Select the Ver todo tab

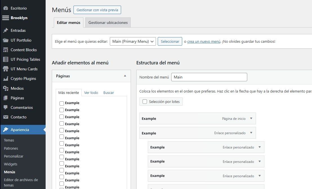tap(91, 93)
